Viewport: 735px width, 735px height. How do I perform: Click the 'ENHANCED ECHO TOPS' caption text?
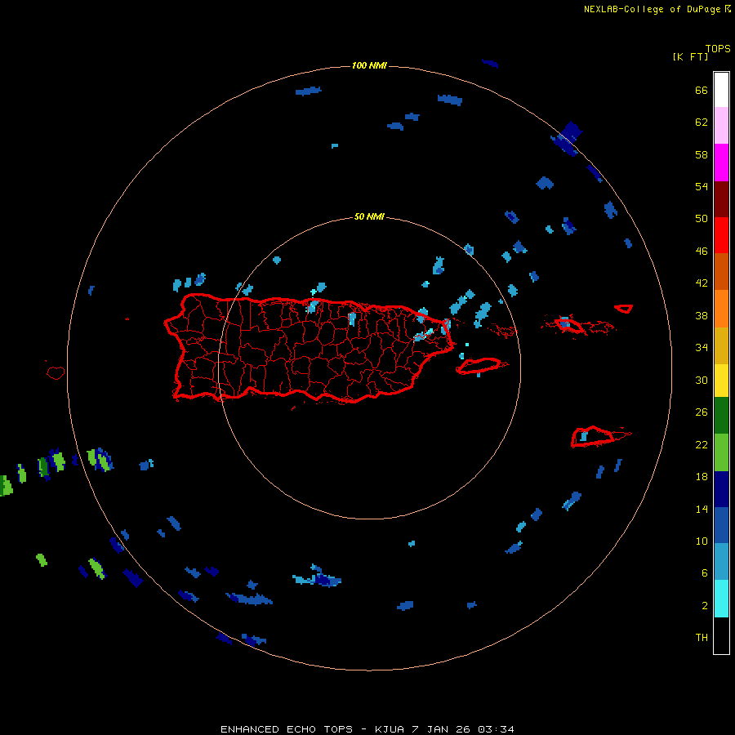[x=287, y=729]
